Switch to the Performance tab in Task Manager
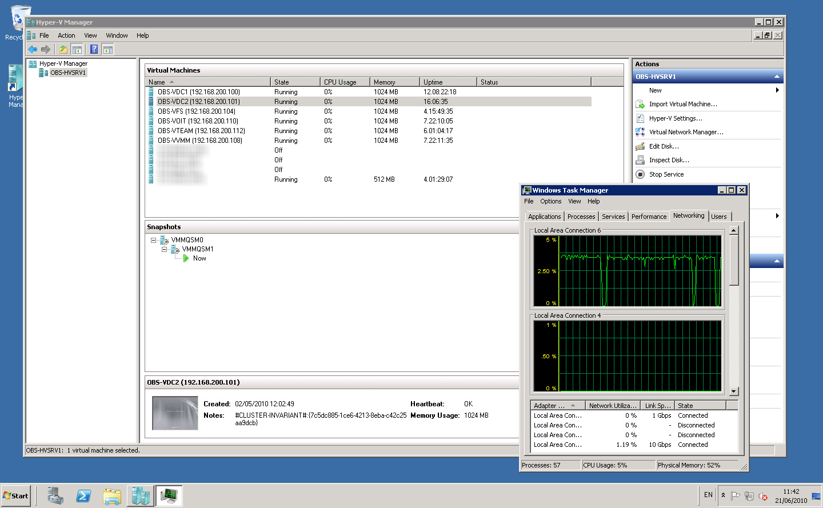Image resolution: width=823 pixels, height=508 pixels. coord(649,216)
